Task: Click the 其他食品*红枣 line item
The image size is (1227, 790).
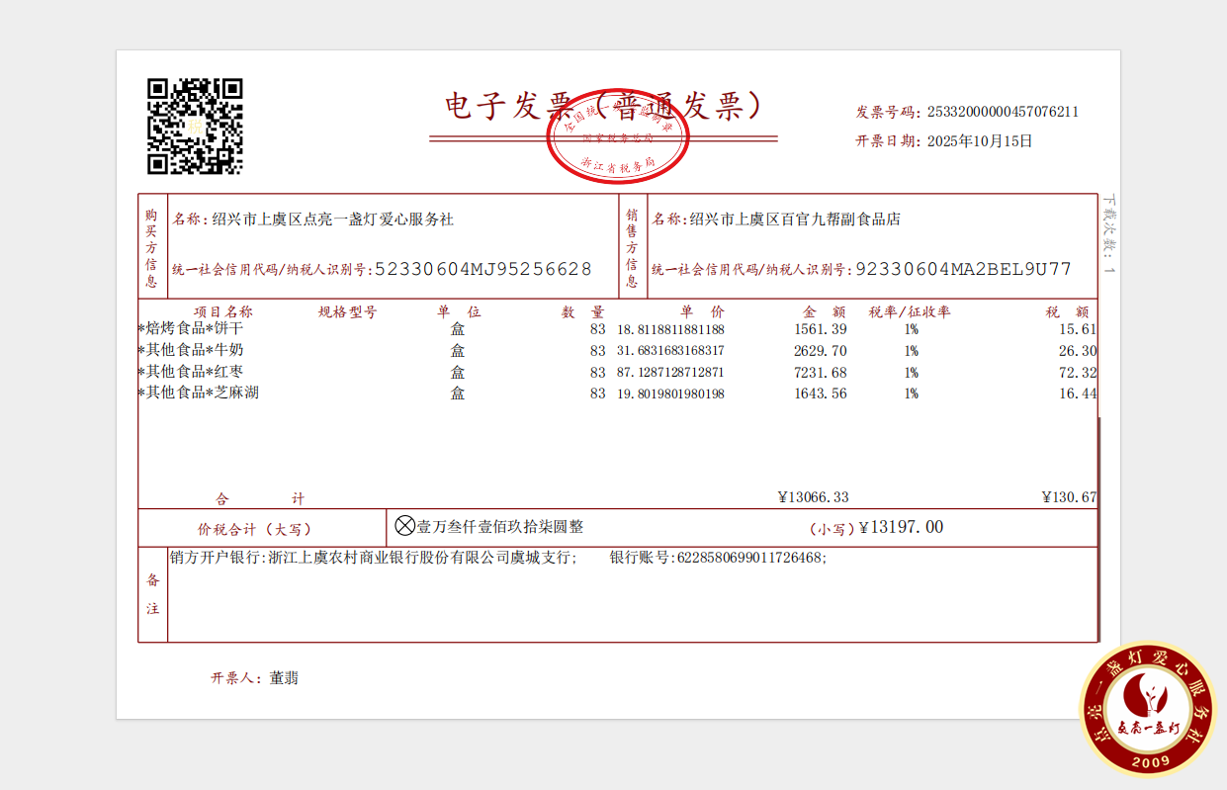Action: coord(195,372)
